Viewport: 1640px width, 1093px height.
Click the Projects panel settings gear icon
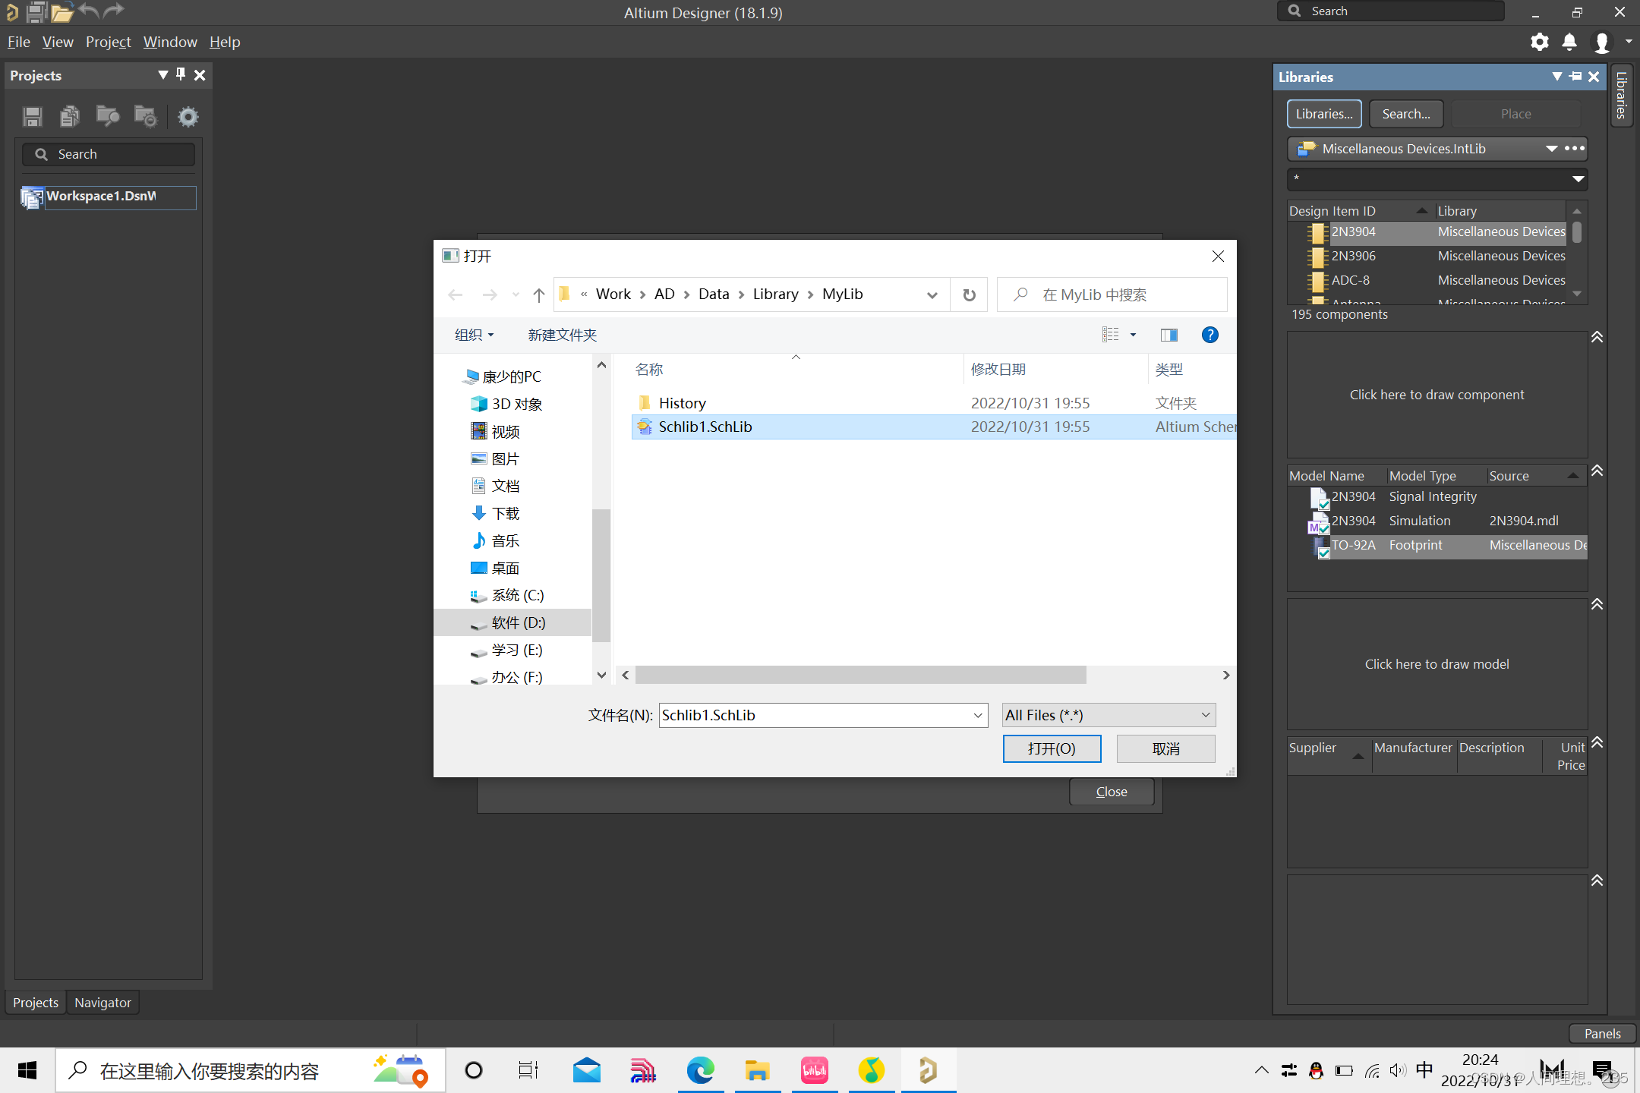tap(188, 116)
